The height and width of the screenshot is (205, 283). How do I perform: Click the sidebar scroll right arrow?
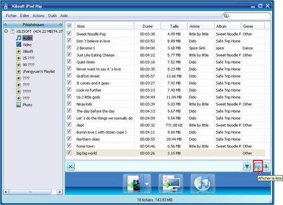59,192
